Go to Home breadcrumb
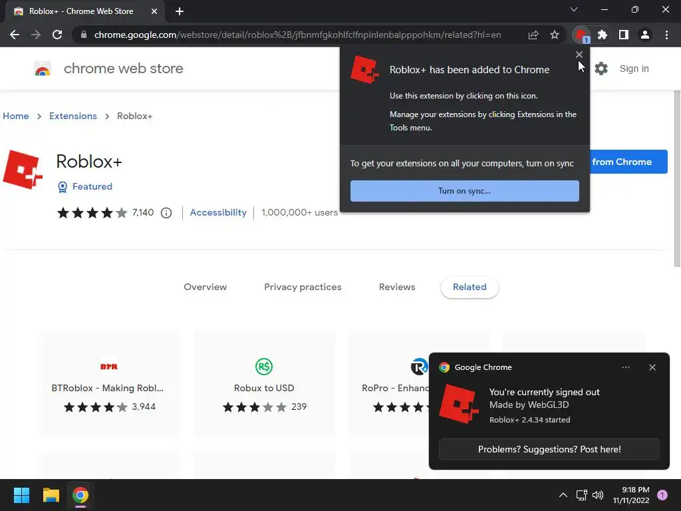681x511 pixels. pyautogui.click(x=16, y=116)
